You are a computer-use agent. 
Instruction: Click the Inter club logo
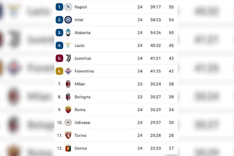[x=68, y=20]
